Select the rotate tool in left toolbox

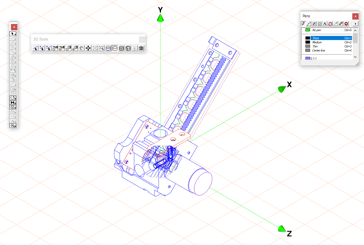12,98
